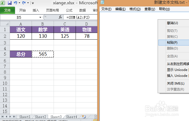This screenshot has height=121, width=189.
Task: Select row 5 header
Action: 5,54
